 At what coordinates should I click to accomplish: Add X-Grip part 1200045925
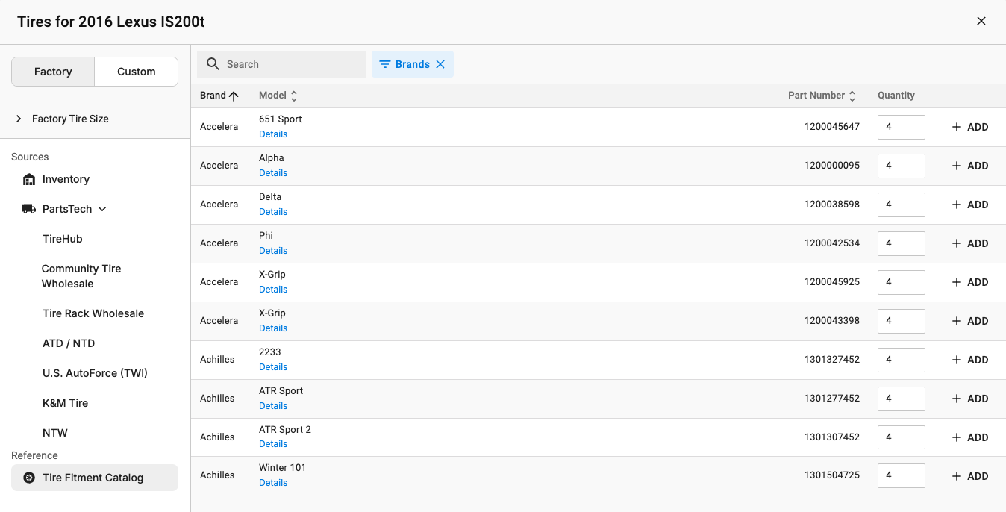(x=970, y=282)
